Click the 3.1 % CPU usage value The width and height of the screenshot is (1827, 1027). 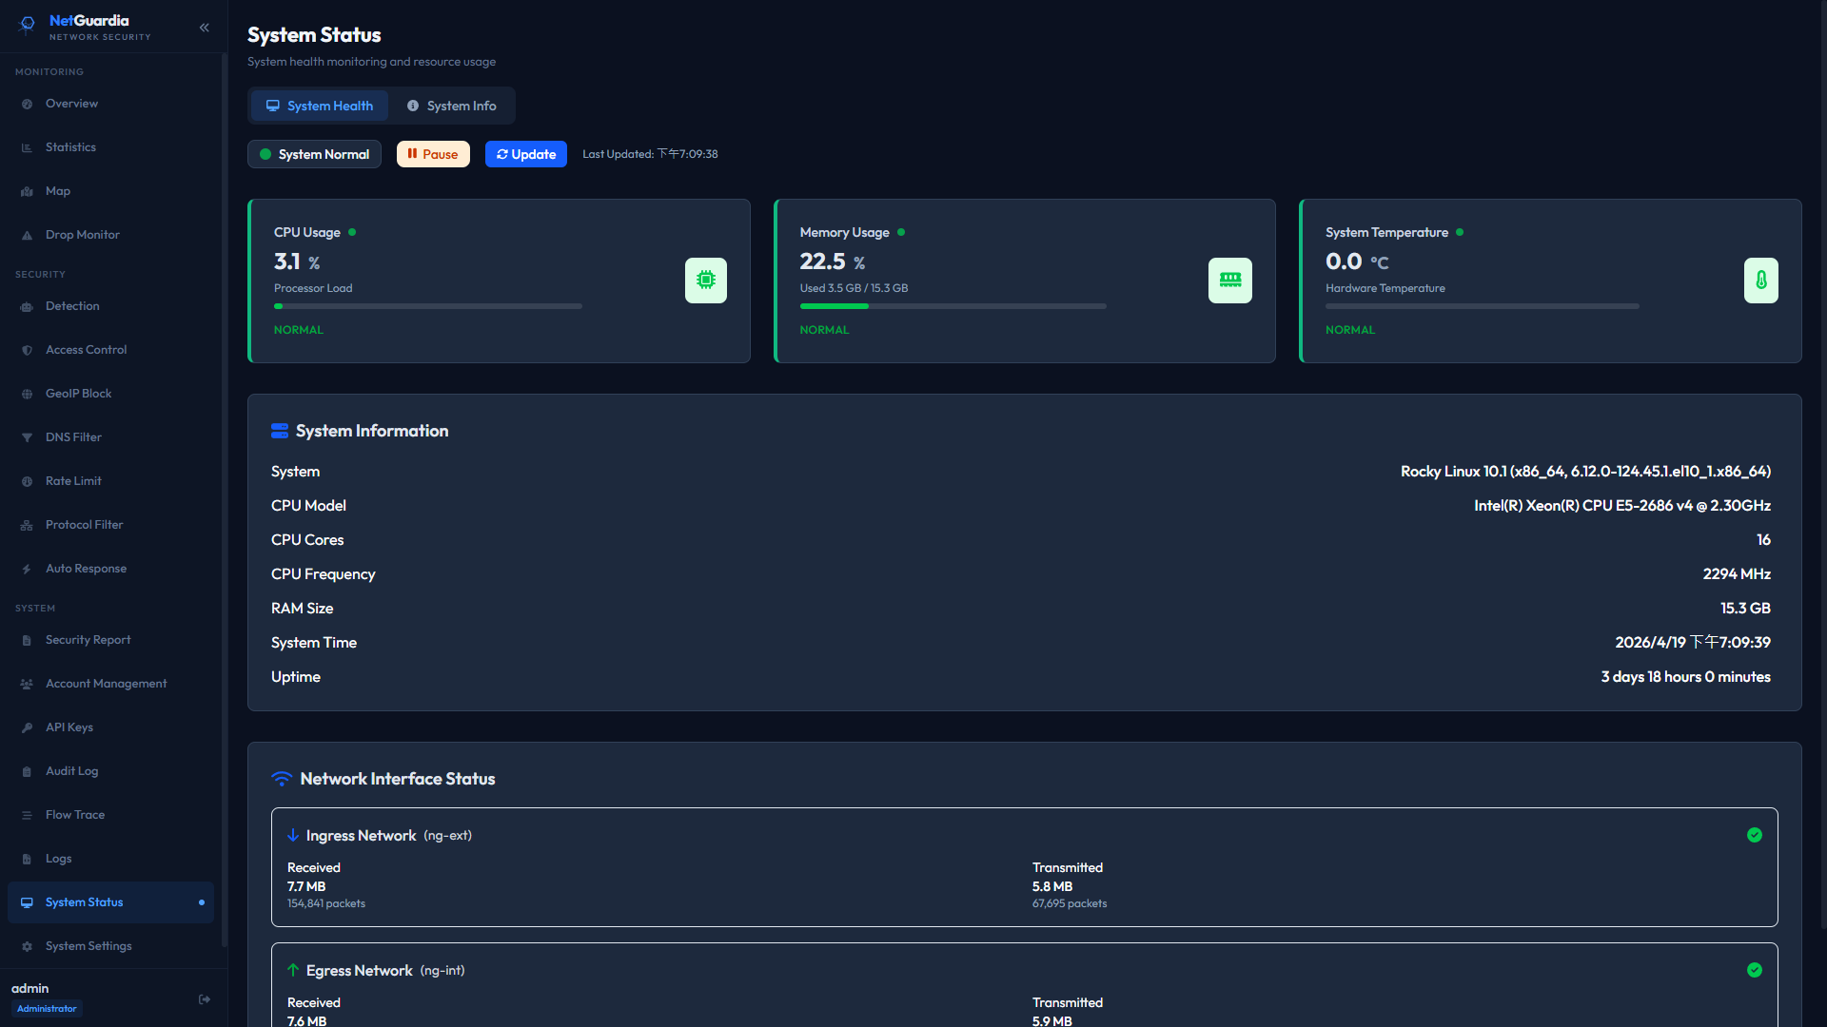(297, 262)
